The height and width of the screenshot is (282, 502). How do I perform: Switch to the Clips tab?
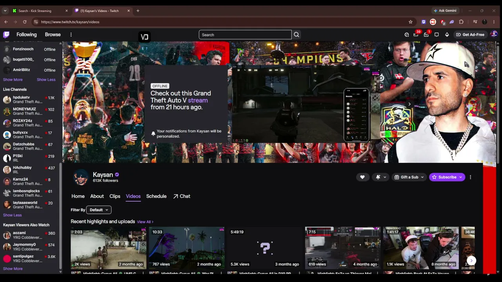coord(115,196)
